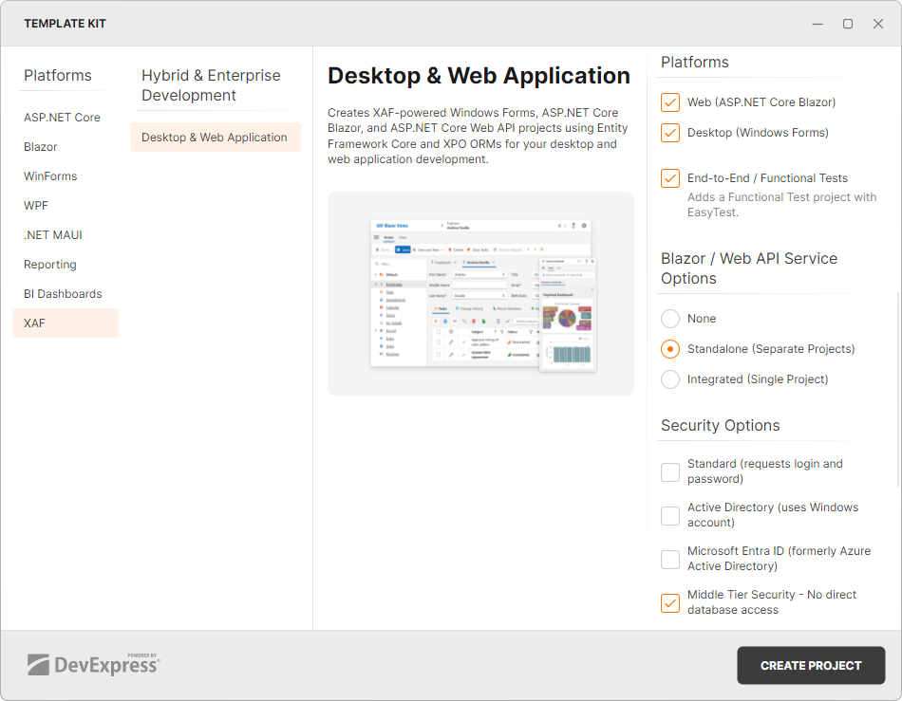Switch to the WinForms platform category
The height and width of the screenshot is (701, 902).
coord(50,175)
